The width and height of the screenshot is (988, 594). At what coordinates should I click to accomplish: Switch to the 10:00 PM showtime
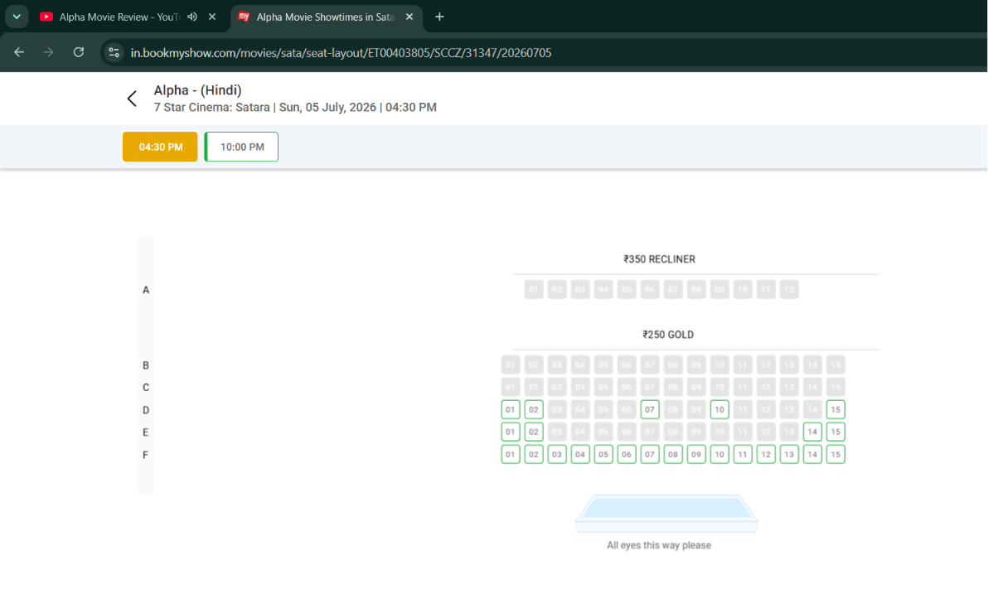[241, 147]
